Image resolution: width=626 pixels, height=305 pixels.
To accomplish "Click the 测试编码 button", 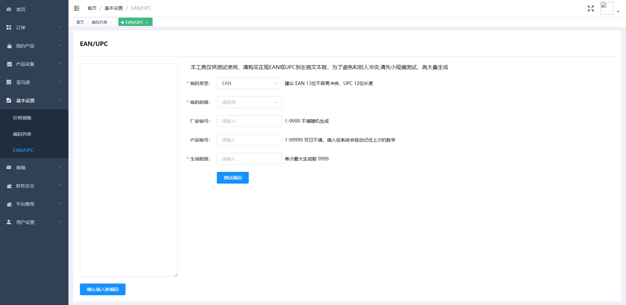I will pyautogui.click(x=232, y=178).
